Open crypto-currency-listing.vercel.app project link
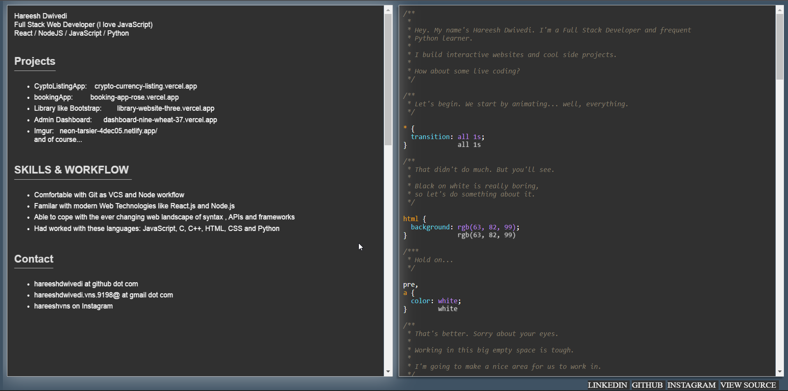 tap(146, 86)
